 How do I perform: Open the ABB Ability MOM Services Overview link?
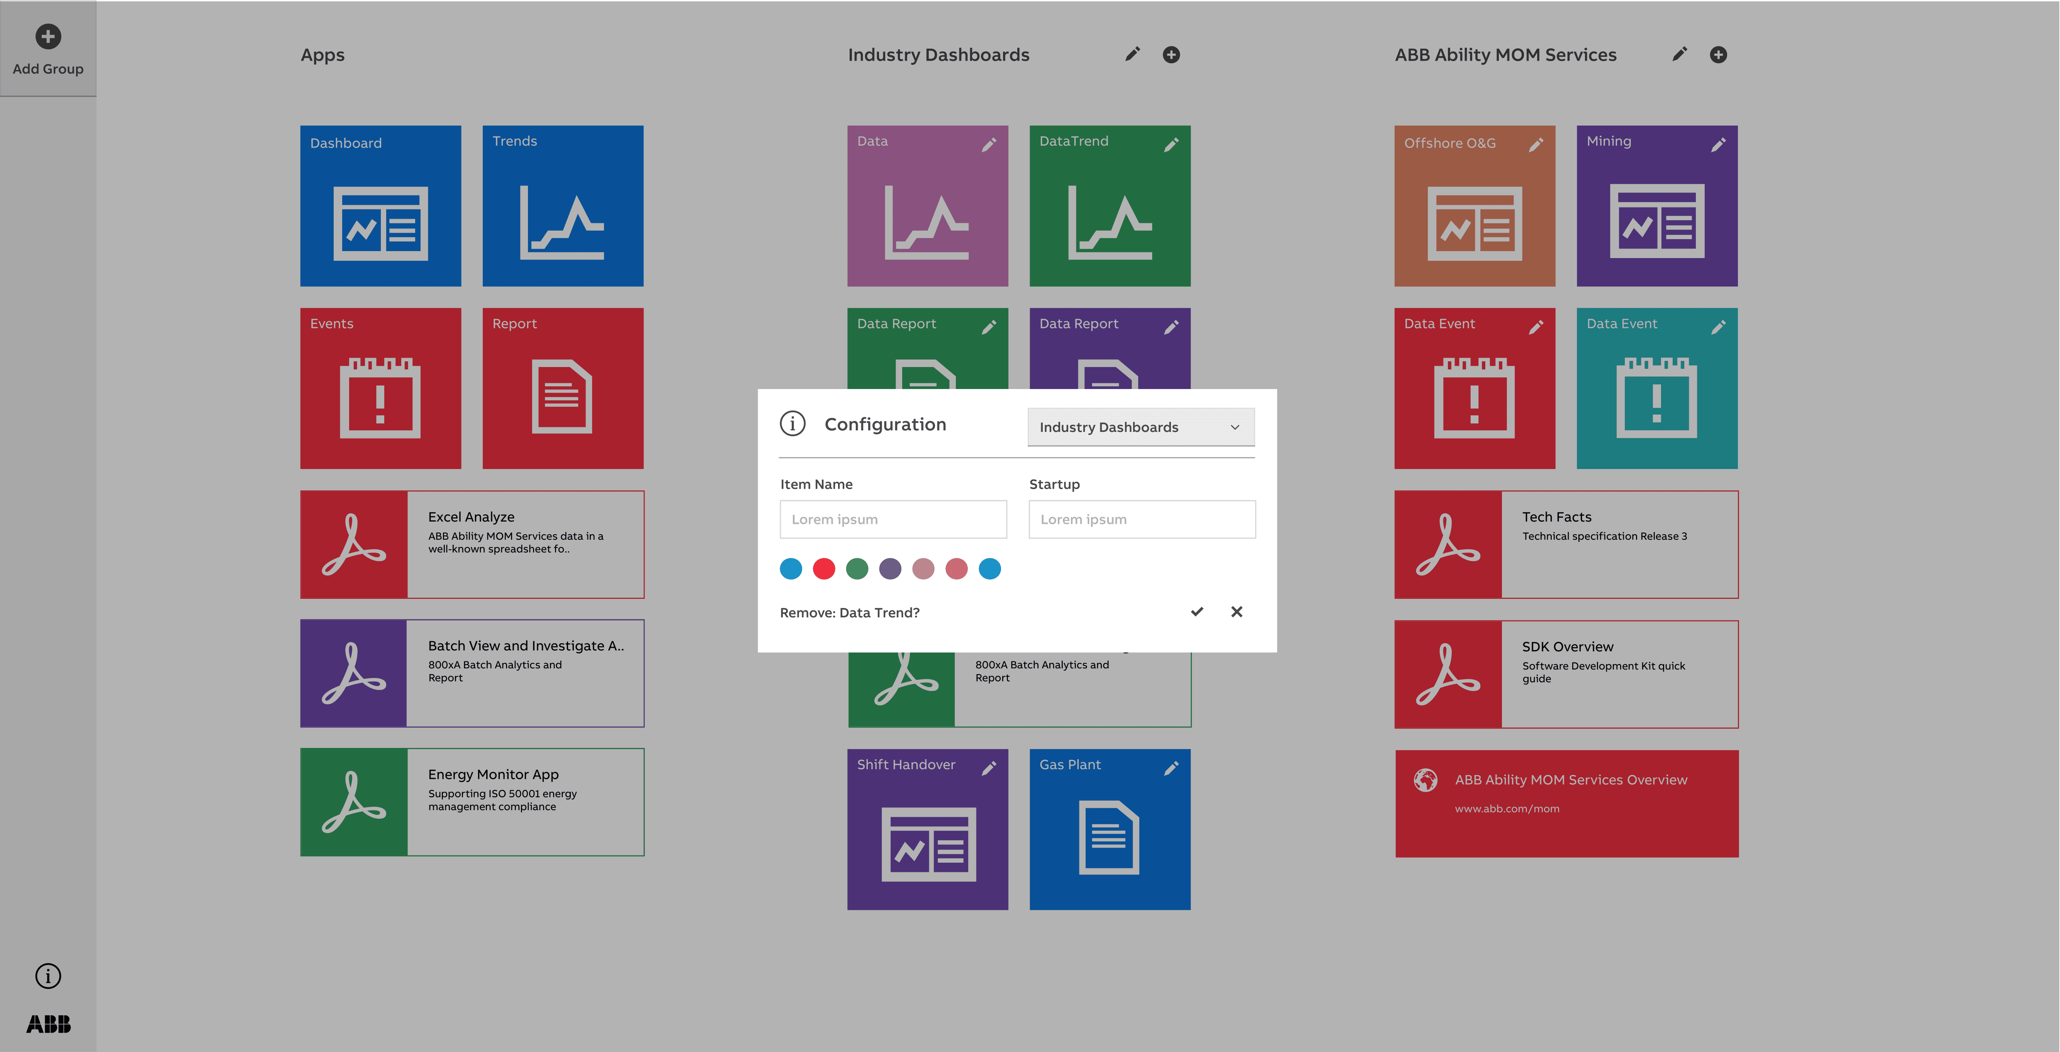pyautogui.click(x=1566, y=803)
